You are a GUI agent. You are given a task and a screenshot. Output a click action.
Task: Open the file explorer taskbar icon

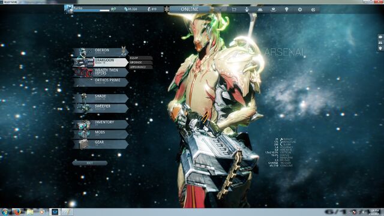[30, 212]
